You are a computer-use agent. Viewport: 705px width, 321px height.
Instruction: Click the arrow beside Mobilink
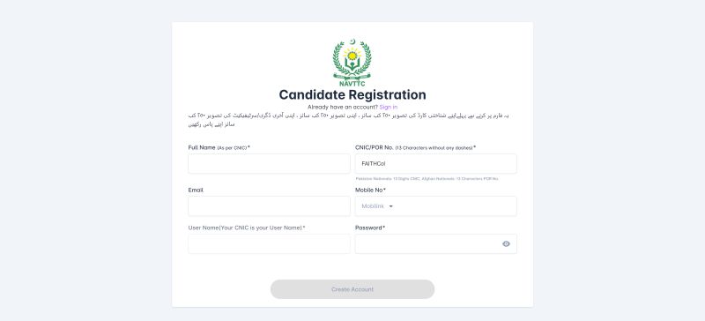pos(390,206)
